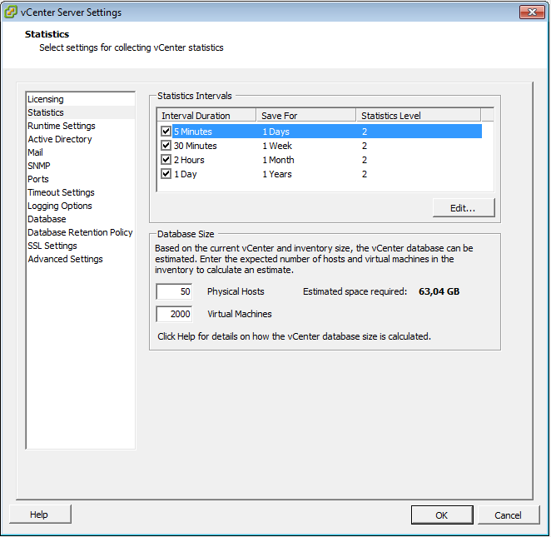Open Timeout Settings

point(61,192)
